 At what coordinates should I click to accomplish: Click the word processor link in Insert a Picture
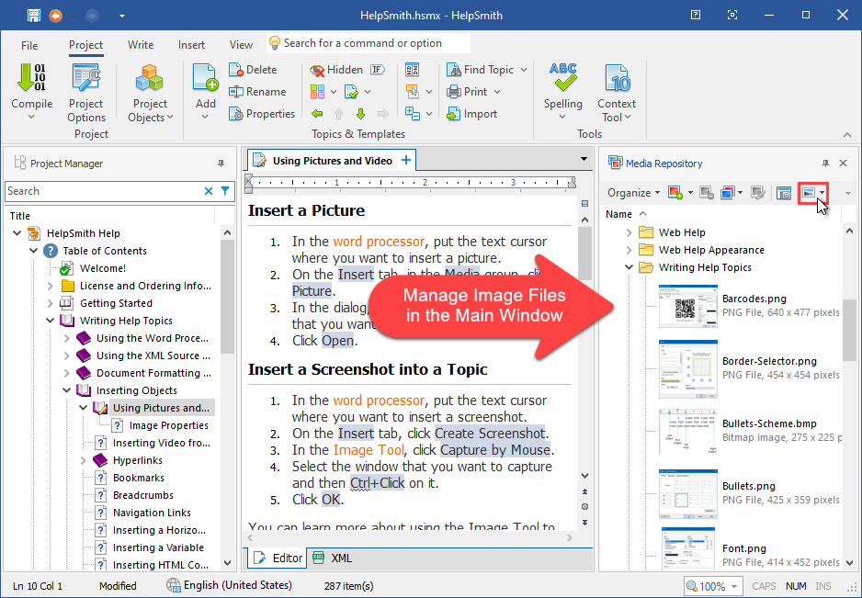(379, 242)
